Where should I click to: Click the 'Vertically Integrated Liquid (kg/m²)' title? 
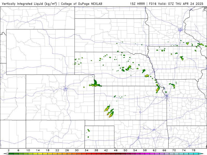click(x=29, y=4)
